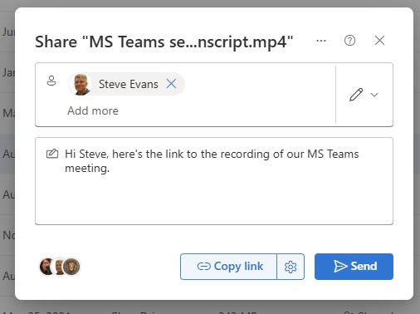Click the person icon beside recipients
Image resolution: width=420 pixels, height=314 pixels.
(51, 81)
